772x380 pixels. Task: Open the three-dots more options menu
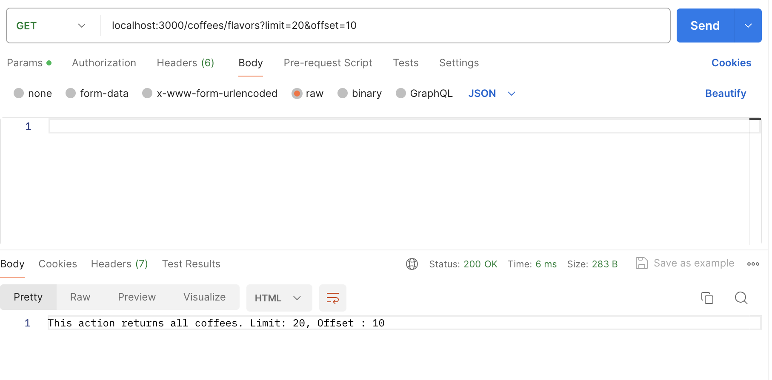pos(753,264)
